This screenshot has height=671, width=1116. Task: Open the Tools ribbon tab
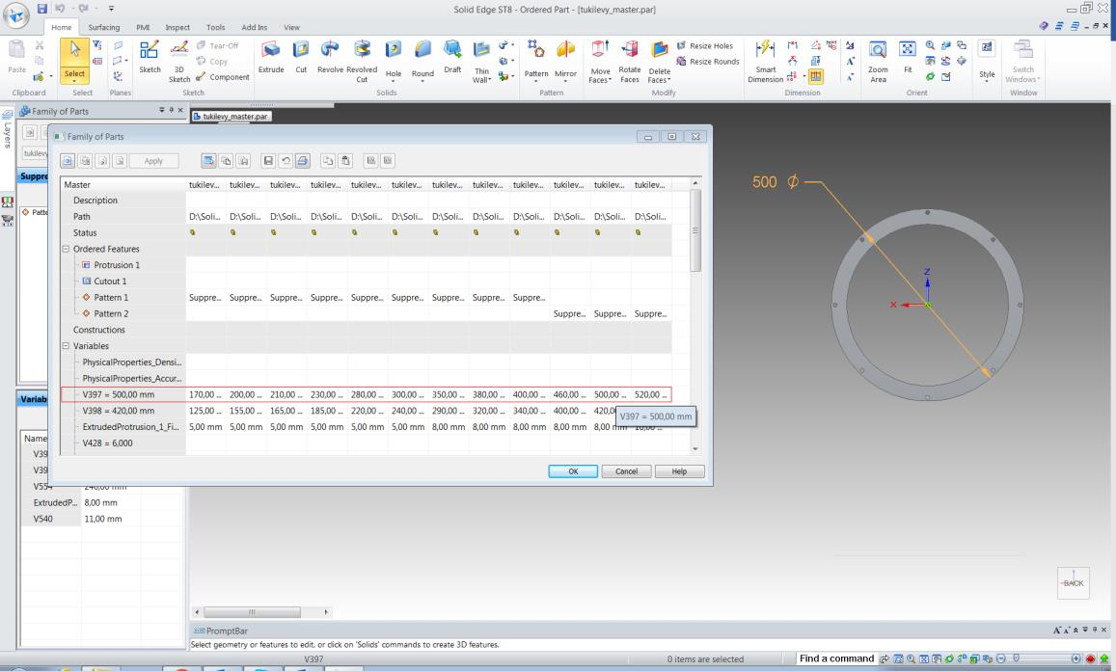tap(216, 27)
